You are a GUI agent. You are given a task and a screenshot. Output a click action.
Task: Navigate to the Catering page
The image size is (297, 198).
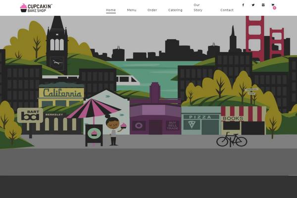pos(175,10)
